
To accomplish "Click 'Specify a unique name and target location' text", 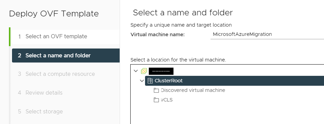I will pyautogui.click(x=181, y=25).
